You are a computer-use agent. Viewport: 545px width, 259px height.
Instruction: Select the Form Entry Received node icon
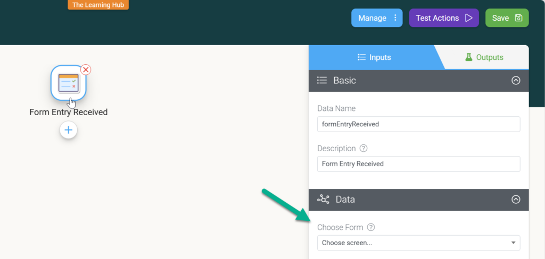point(69,83)
